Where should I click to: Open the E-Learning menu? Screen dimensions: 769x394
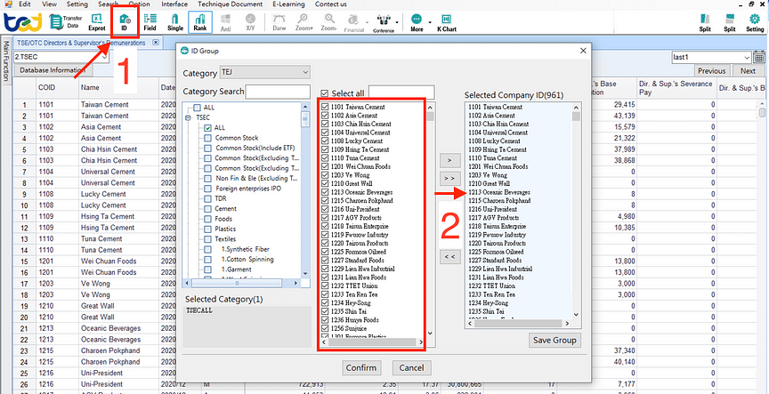coord(288,4)
